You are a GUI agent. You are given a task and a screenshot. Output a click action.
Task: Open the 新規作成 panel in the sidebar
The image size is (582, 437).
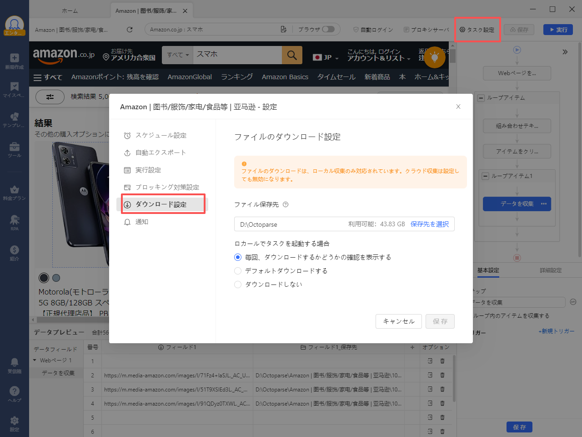pos(14,60)
